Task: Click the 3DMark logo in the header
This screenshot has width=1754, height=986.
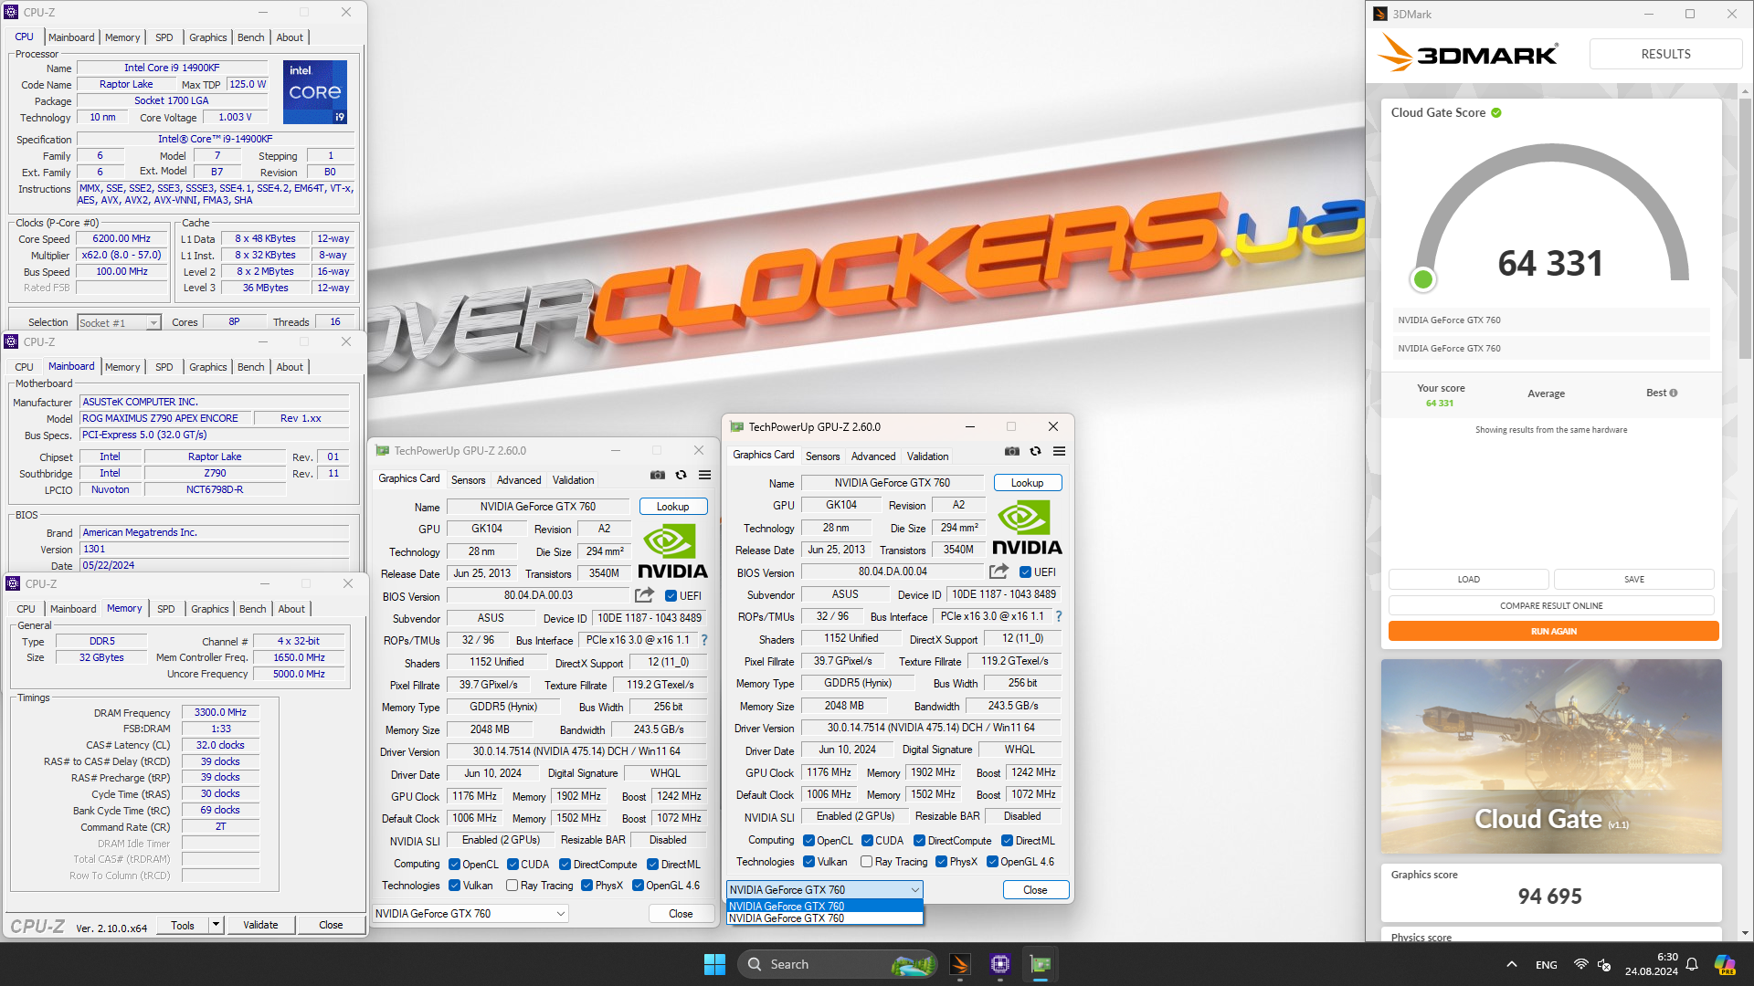Action: (1467, 54)
